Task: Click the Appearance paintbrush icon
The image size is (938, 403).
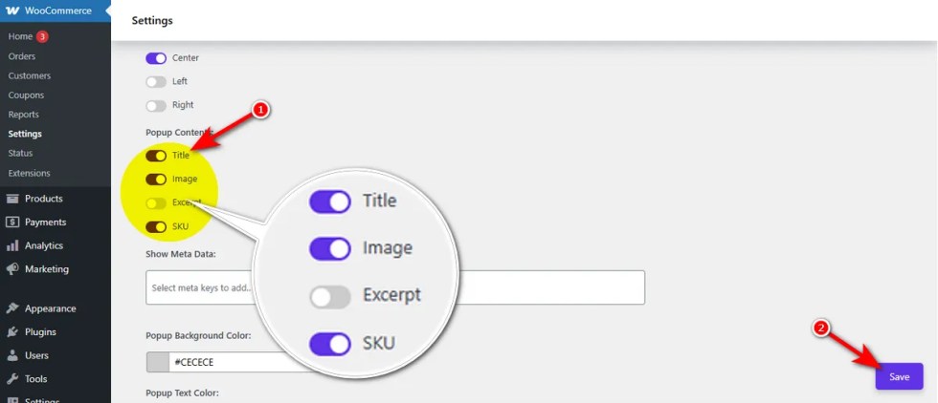Action: (x=12, y=308)
